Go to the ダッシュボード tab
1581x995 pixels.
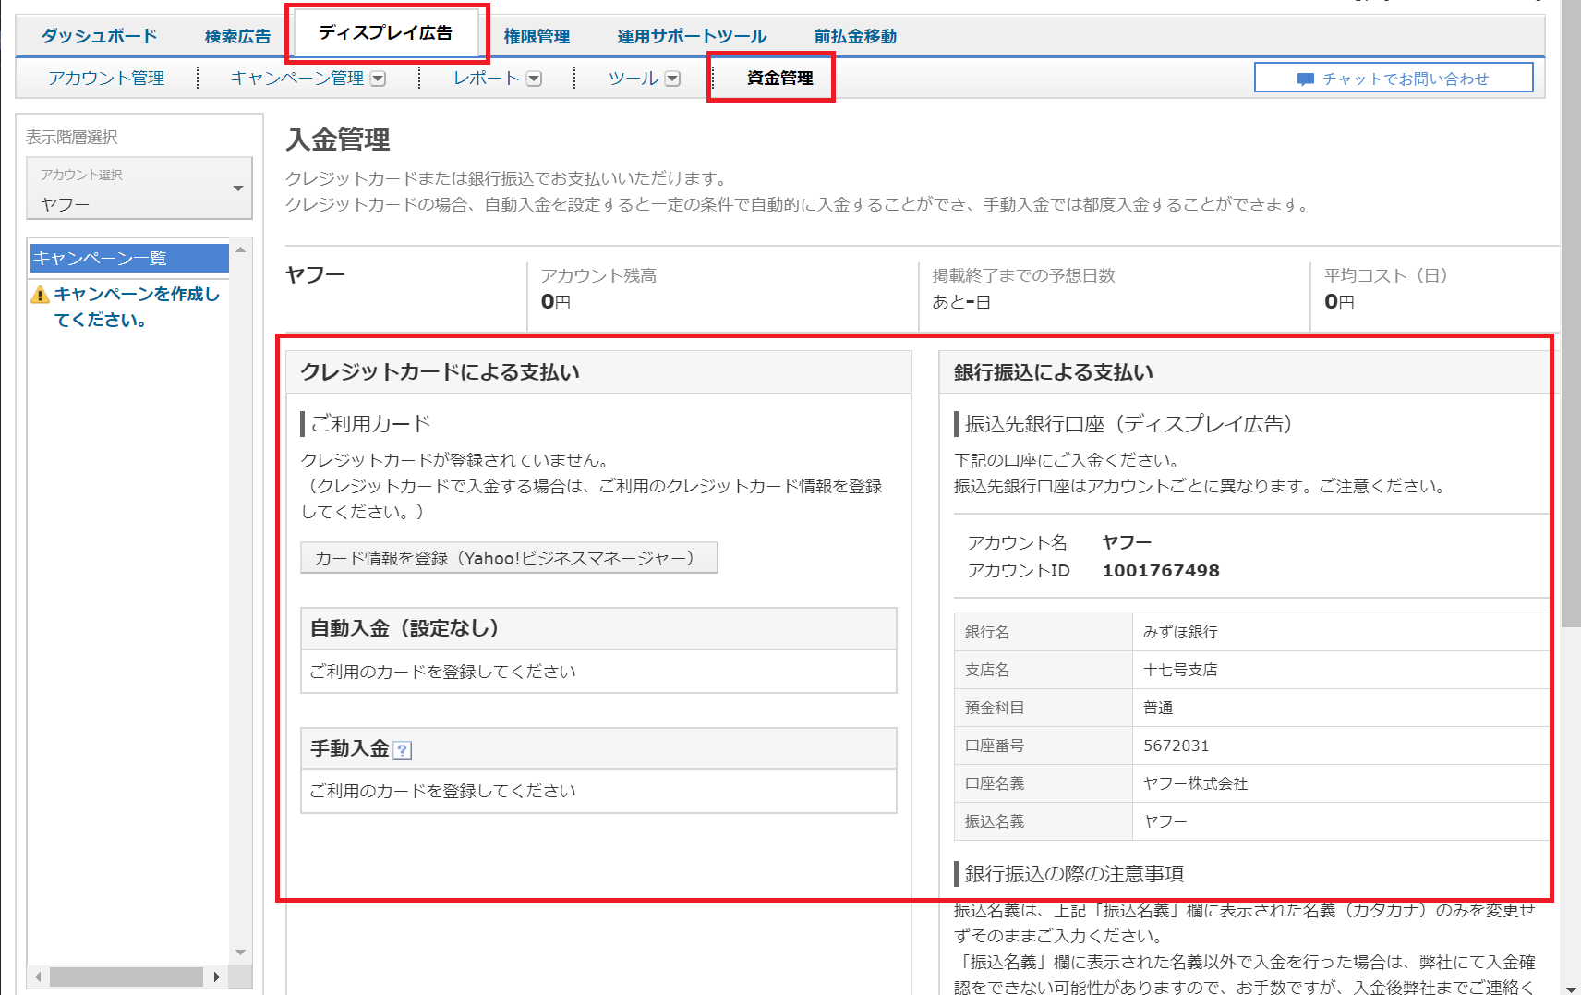tap(99, 37)
